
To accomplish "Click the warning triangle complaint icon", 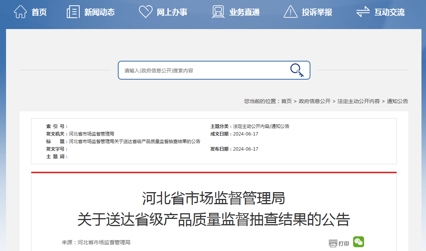I will coord(290,12).
